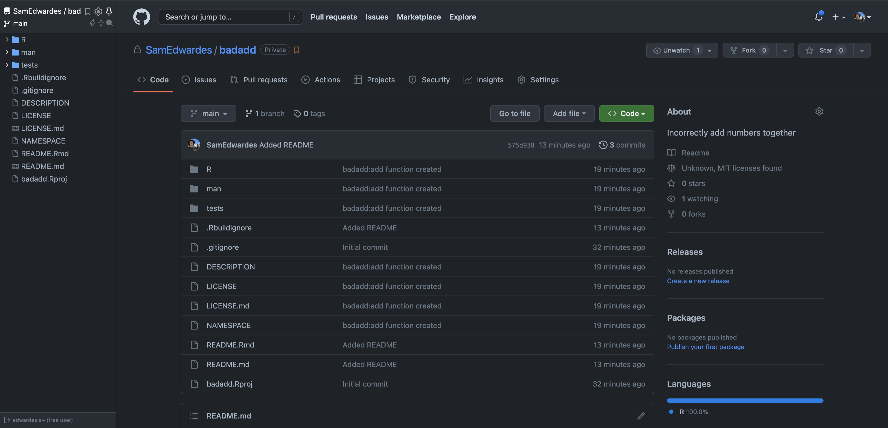Expand the R folder in the sidebar tree
The image size is (888, 428).
(7, 39)
